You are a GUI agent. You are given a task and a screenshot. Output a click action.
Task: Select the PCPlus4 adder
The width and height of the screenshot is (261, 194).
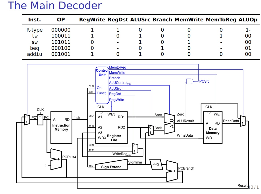57,159
